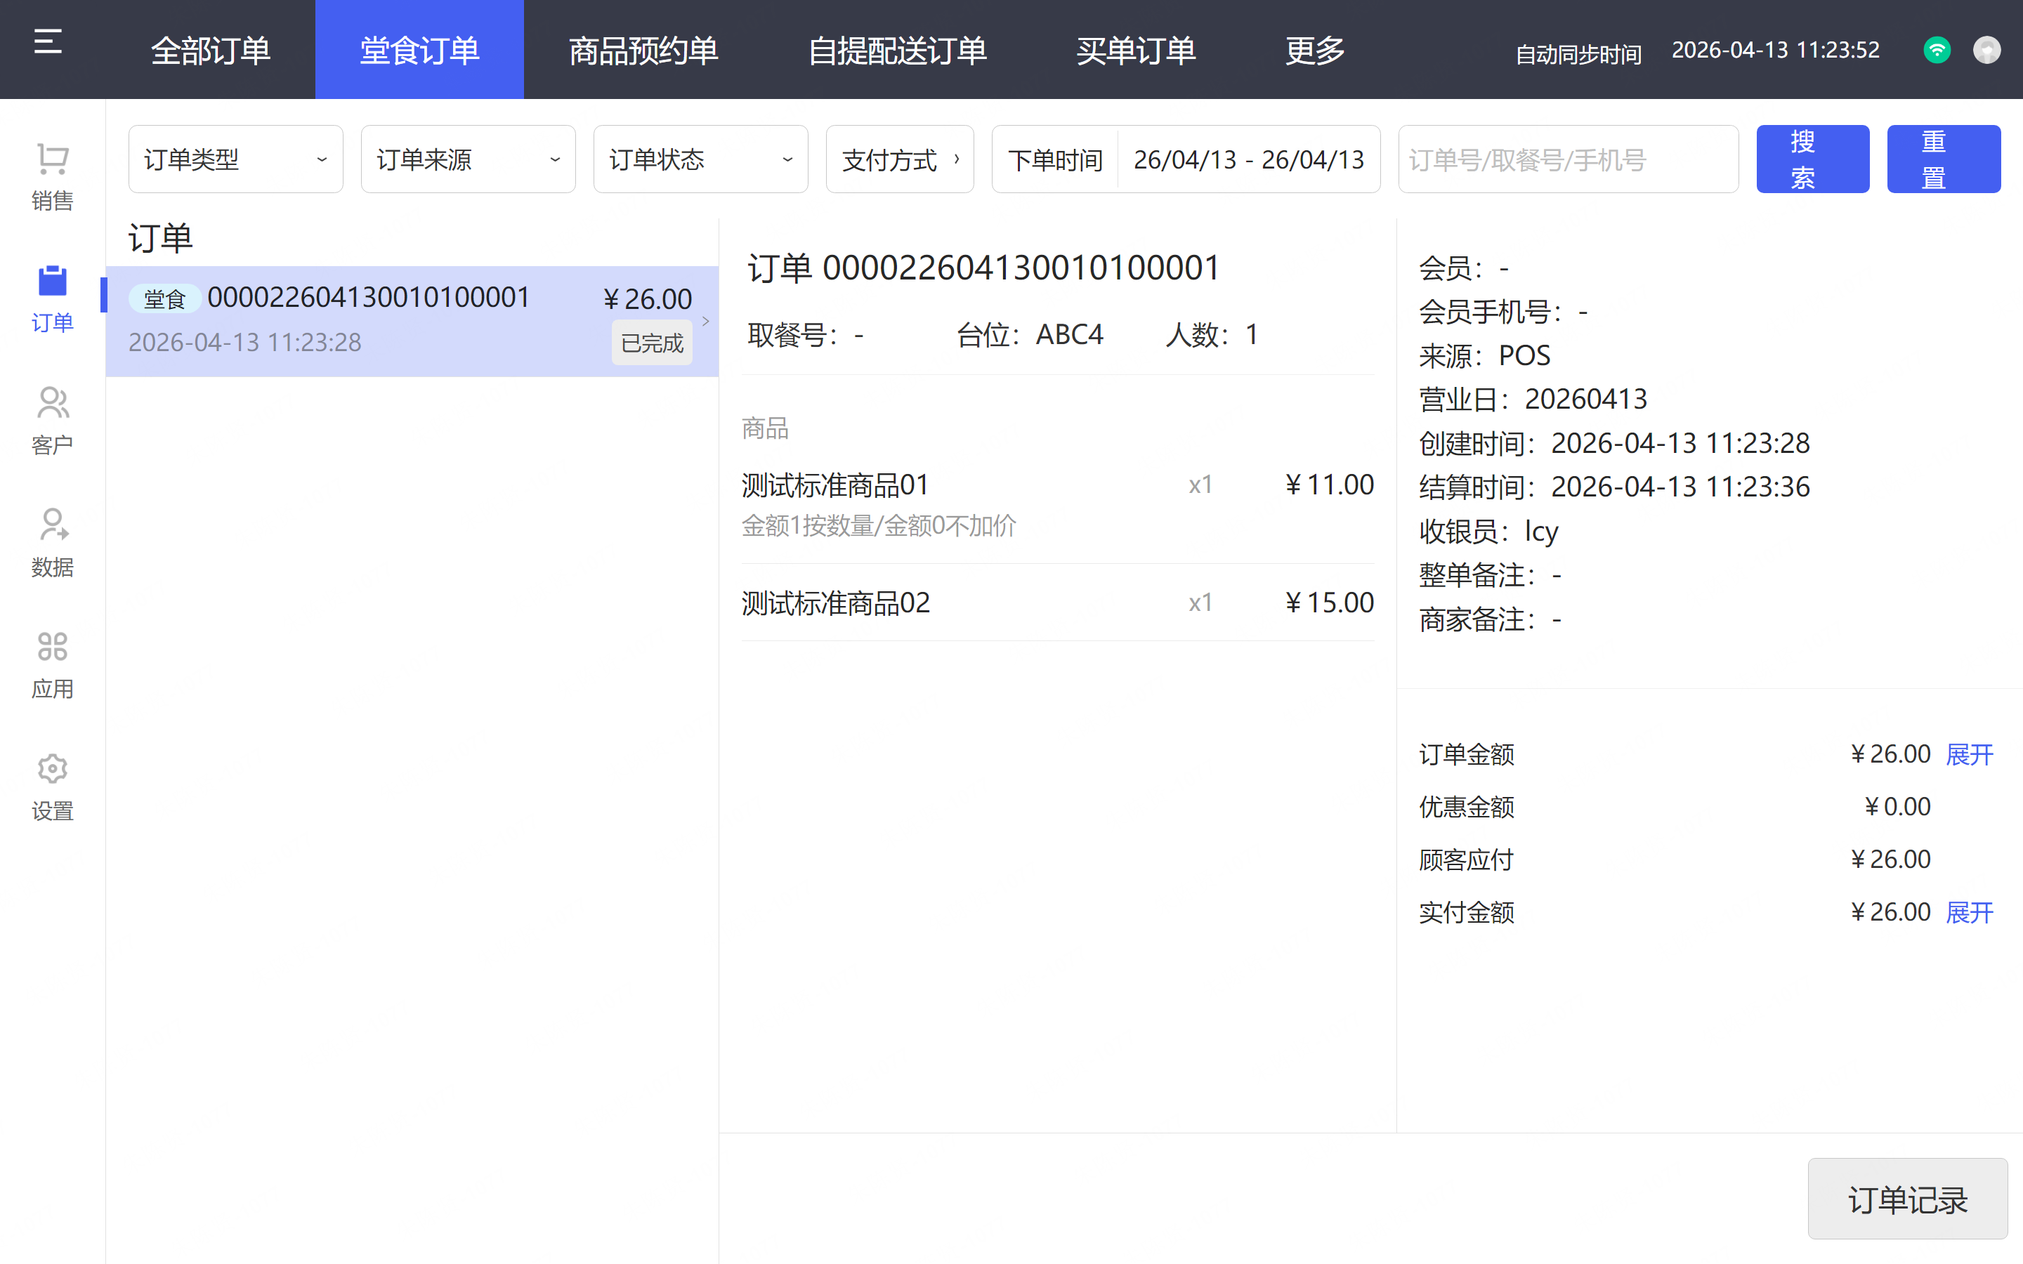Click the 搜索 button

click(x=1812, y=159)
